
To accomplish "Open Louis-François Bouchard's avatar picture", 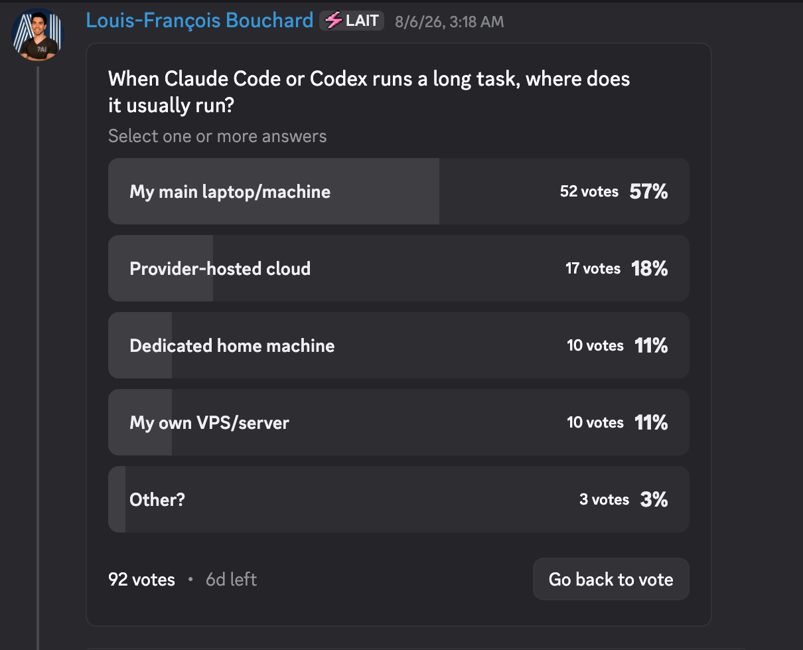I will [37, 35].
